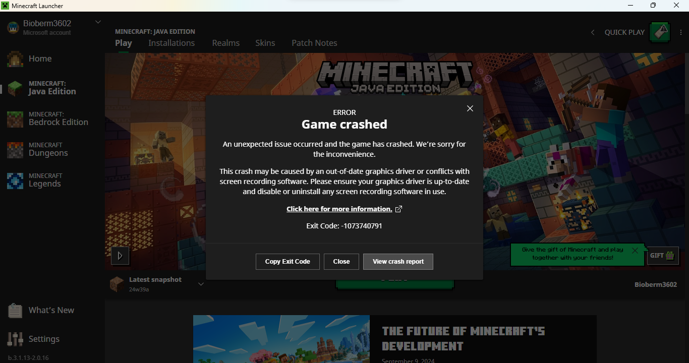Click the Close button in error dialog
Screen dimensions: 689x363
[x=341, y=262]
